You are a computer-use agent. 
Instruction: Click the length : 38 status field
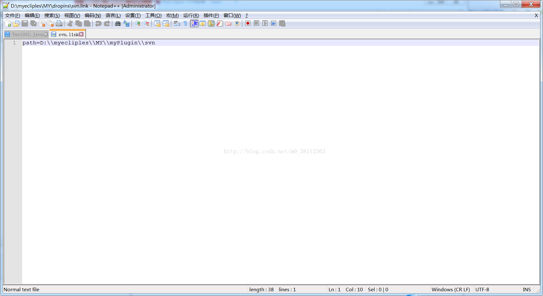(x=261, y=290)
